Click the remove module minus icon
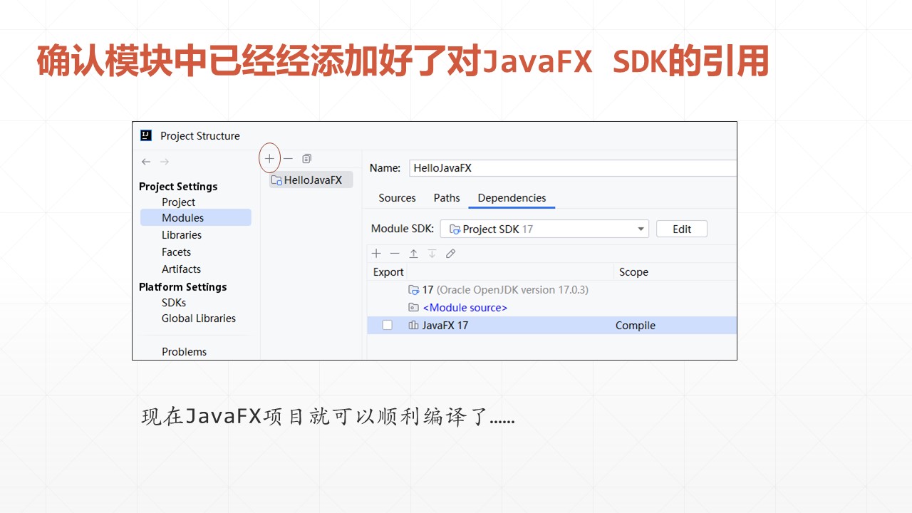This screenshot has width=912, height=513. coord(288,158)
